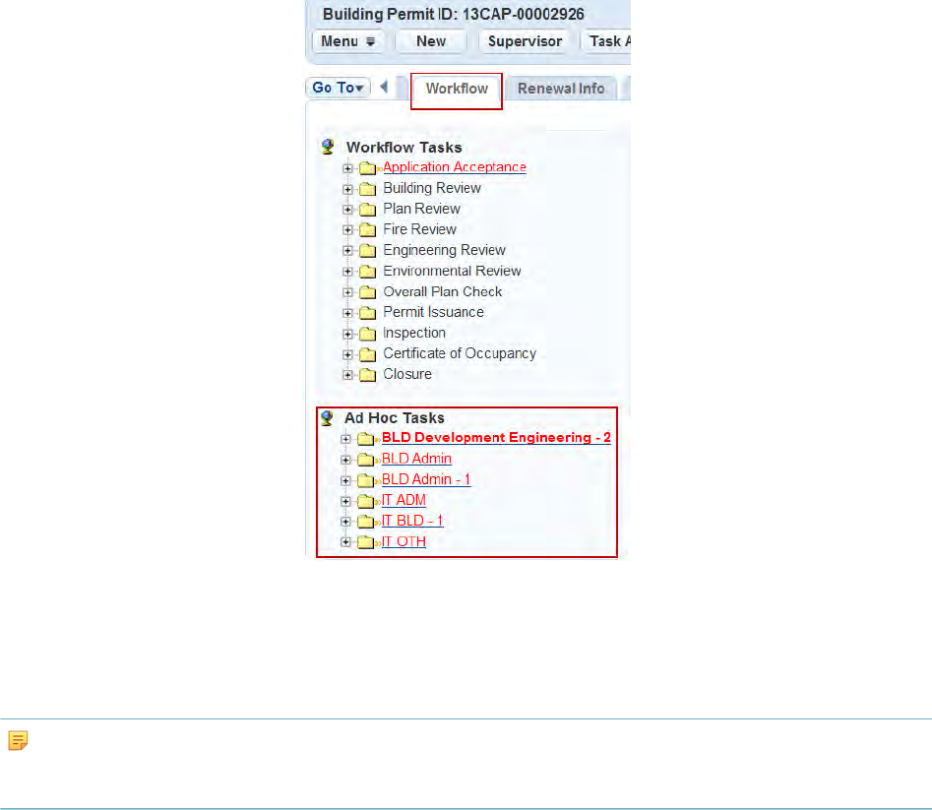Open the IT BLD - 1 link

point(412,521)
